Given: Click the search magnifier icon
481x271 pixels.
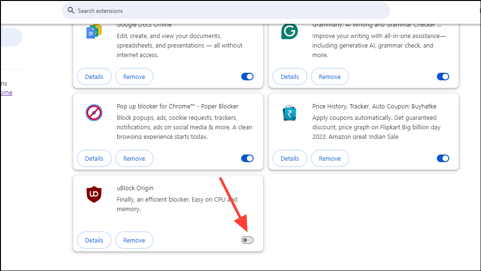Looking at the screenshot, I should 71,10.
